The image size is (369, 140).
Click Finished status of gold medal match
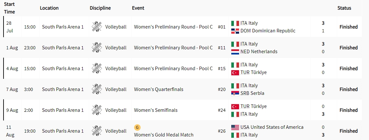348,131
